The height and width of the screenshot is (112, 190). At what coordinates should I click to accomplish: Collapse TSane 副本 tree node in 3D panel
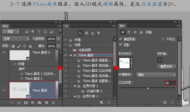[x=71, y=55]
